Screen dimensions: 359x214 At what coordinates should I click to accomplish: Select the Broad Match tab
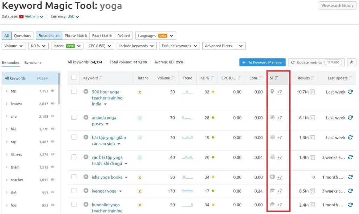[49, 36]
